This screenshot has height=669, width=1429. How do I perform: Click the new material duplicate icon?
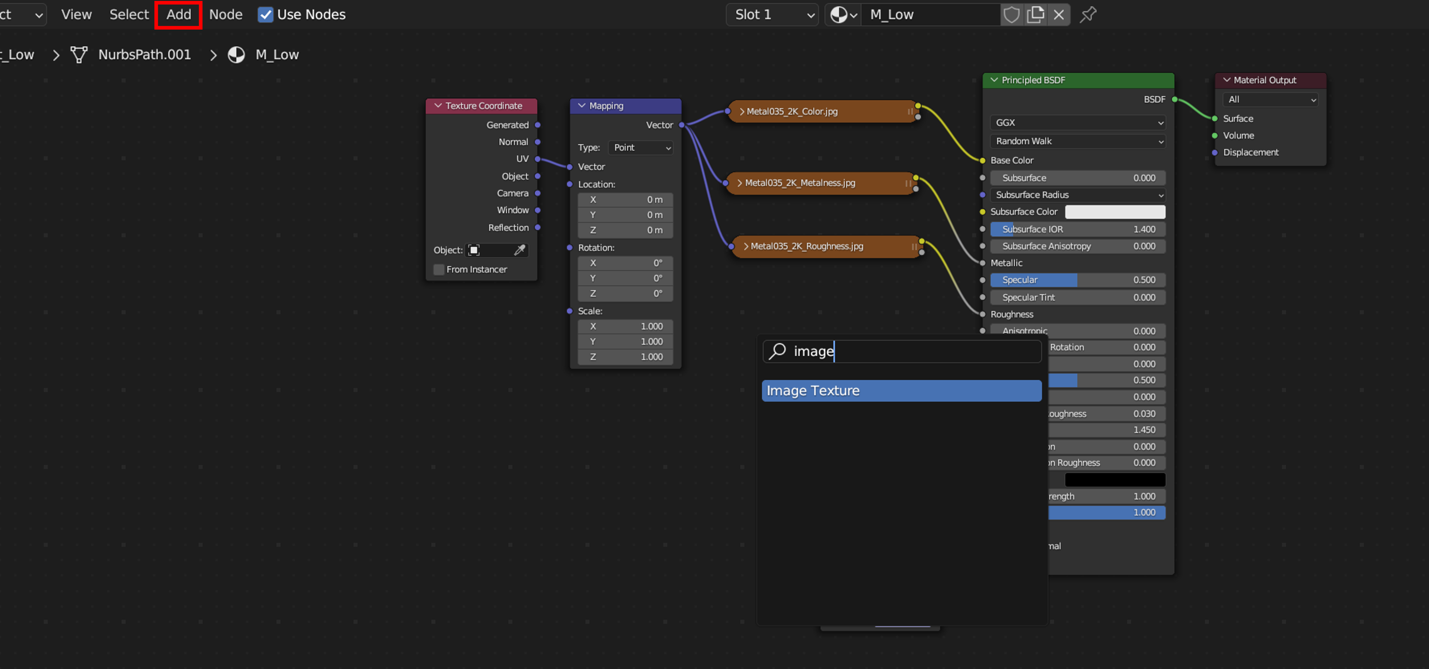click(x=1035, y=14)
